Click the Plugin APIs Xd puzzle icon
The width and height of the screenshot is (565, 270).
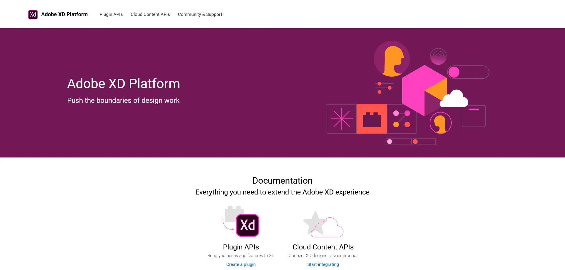pos(241,222)
